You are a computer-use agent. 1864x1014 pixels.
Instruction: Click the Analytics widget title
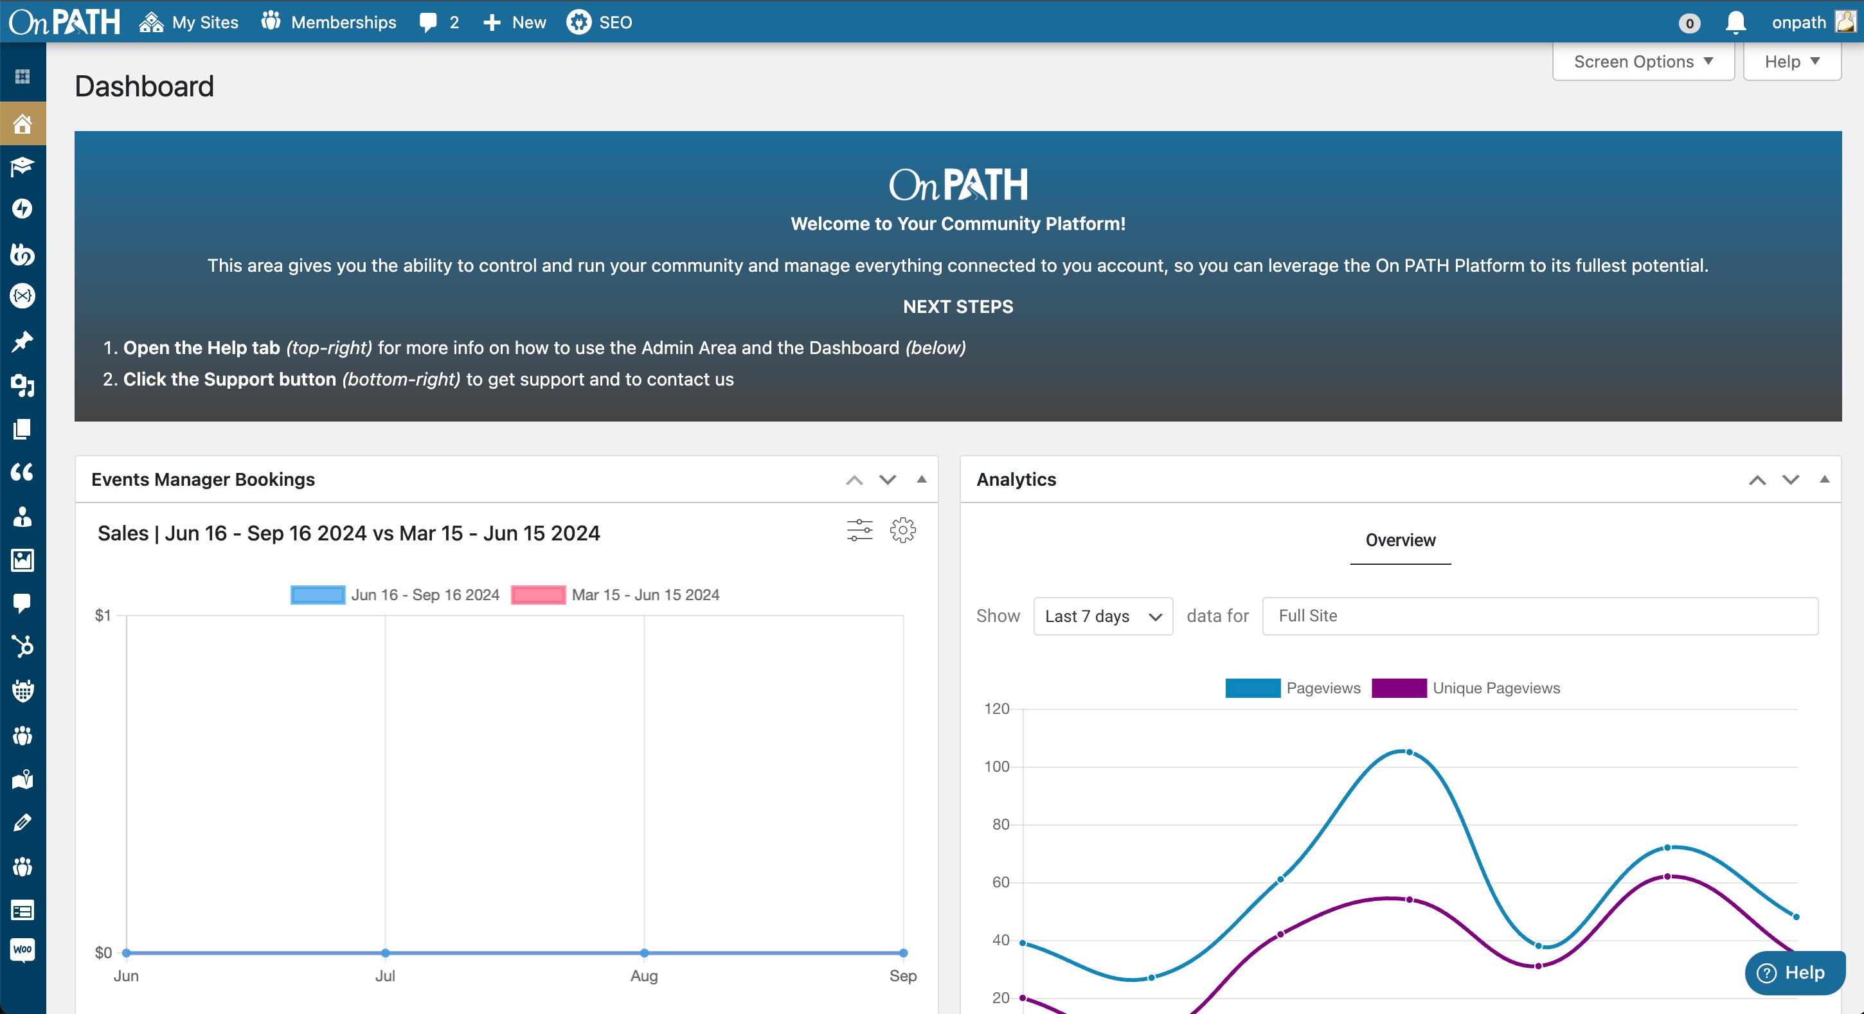pos(1016,479)
